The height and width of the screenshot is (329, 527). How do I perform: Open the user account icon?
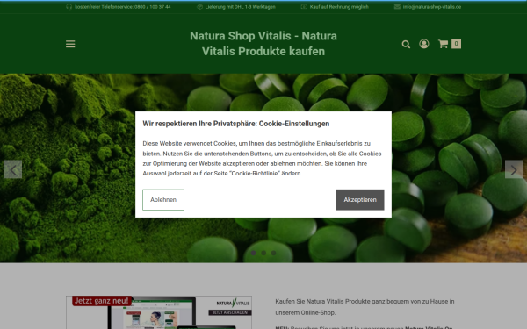[424, 44]
